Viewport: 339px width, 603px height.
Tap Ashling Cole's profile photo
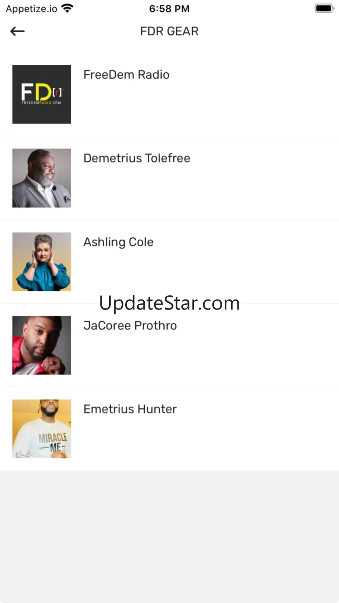[x=42, y=261]
